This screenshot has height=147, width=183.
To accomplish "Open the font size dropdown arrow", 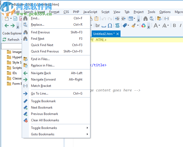I will 168,25.
